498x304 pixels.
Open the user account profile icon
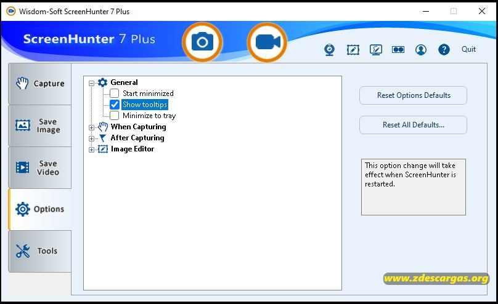[421, 50]
